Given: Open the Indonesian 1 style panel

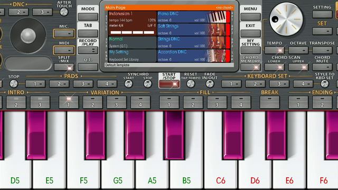Looking at the screenshot, I should 132,23.
